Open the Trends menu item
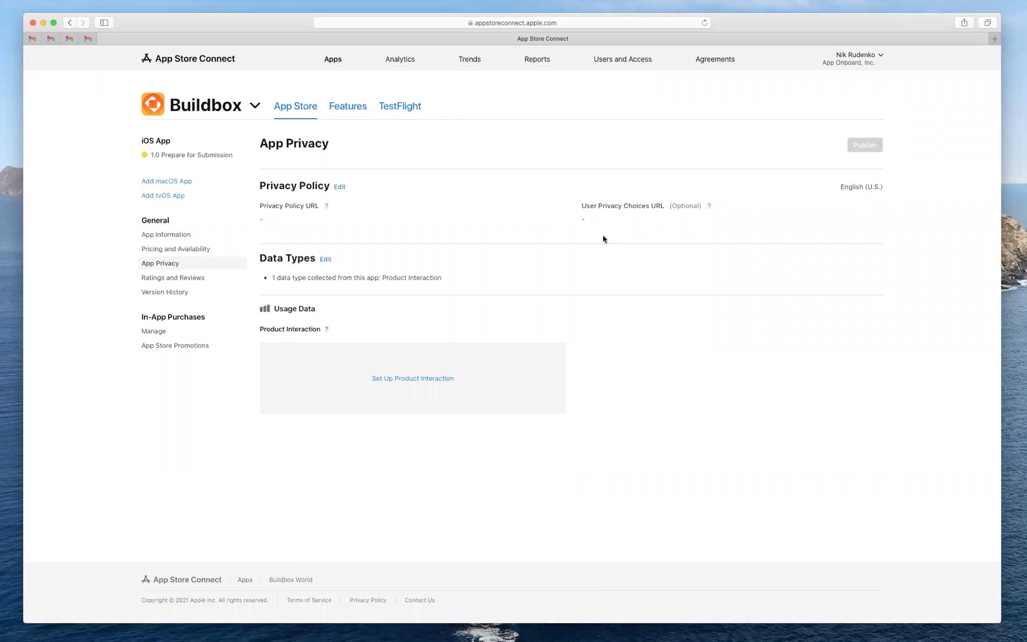This screenshot has width=1027, height=642. 469,59
